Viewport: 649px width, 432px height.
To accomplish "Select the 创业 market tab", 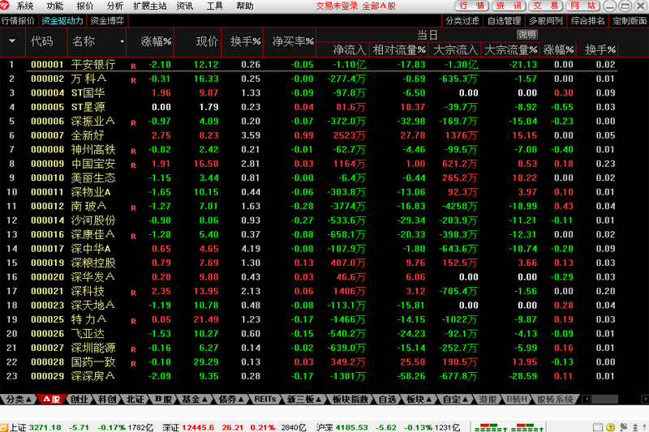I will pyautogui.click(x=79, y=400).
